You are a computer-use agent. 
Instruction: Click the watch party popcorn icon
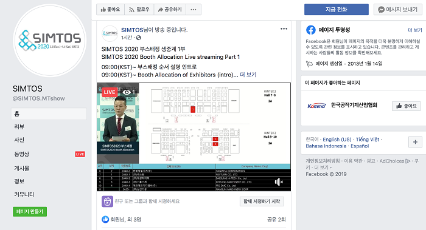pos(107,201)
